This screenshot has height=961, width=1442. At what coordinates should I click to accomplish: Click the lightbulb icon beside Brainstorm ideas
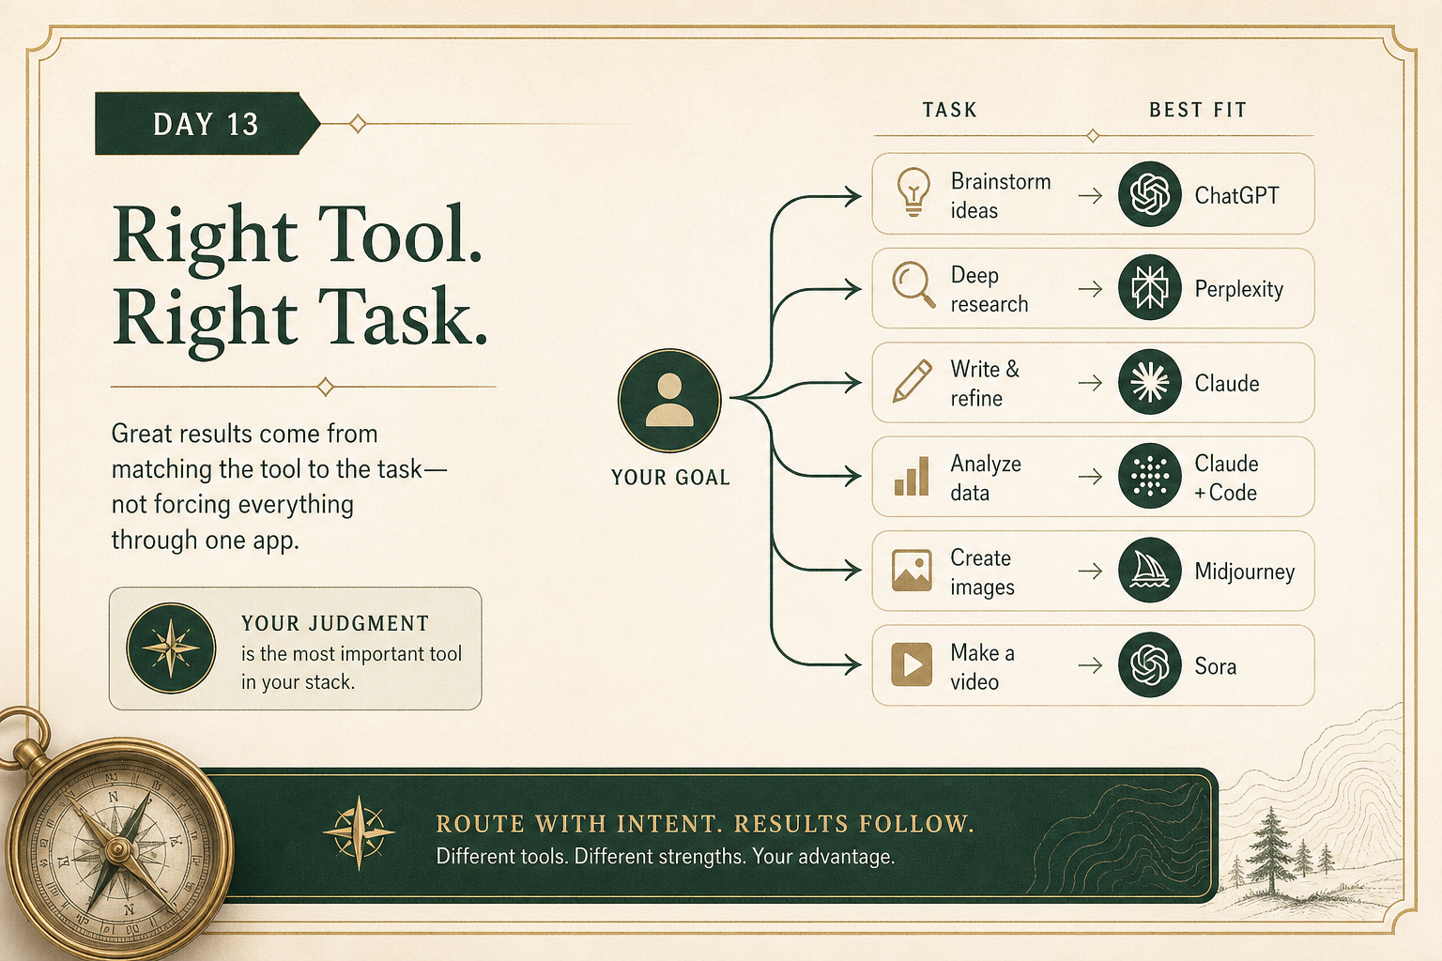pos(913,193)
